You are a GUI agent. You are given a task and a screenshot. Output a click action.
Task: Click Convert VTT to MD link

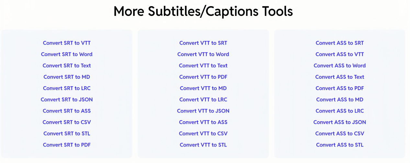tap(203, 88)
